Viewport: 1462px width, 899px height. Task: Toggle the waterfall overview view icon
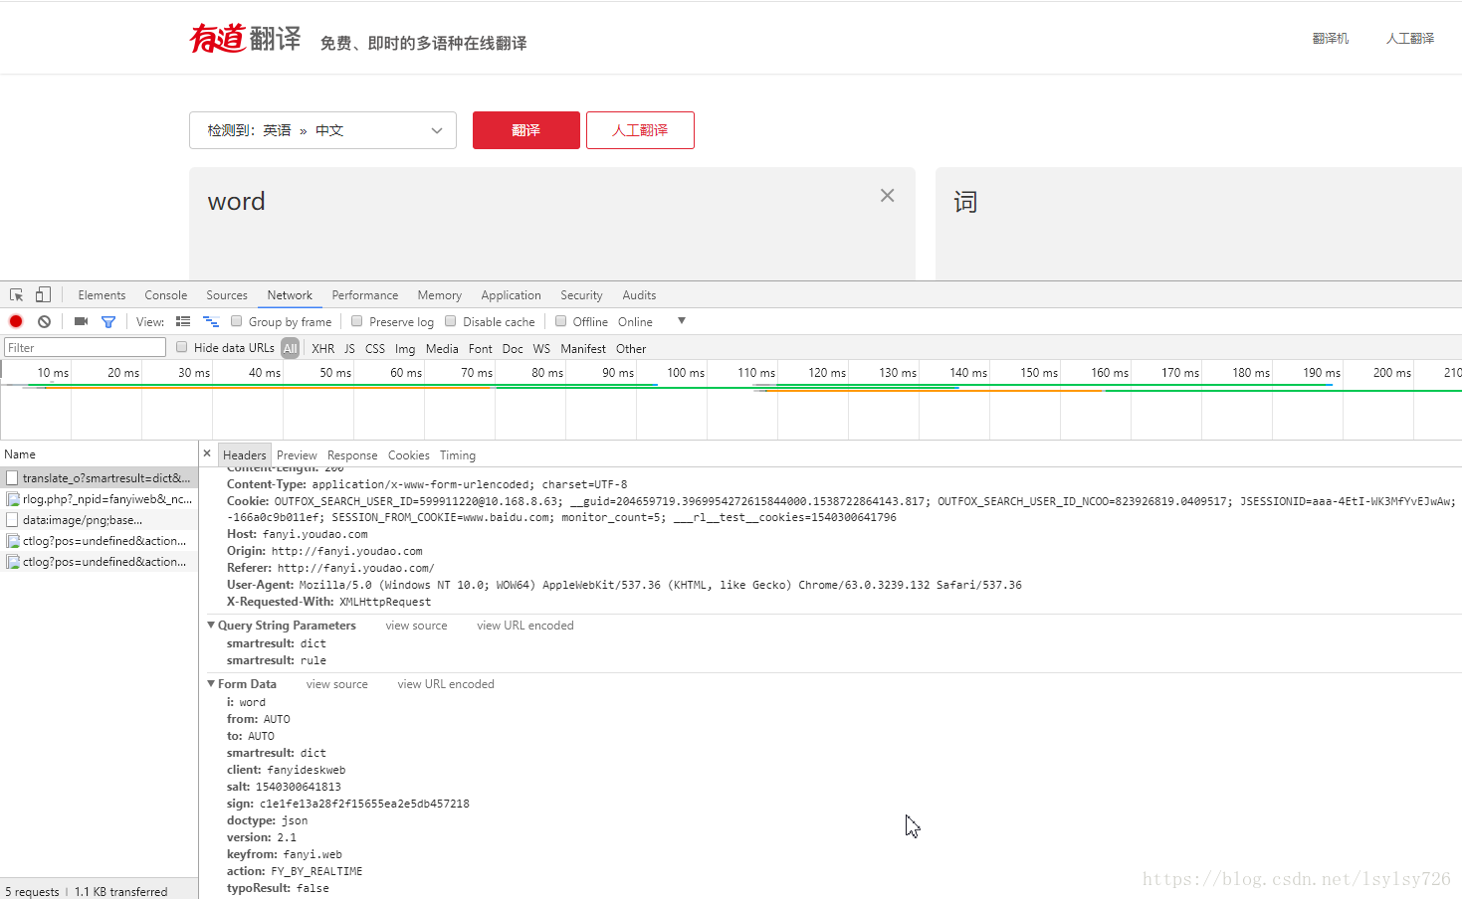click(211, 321)
